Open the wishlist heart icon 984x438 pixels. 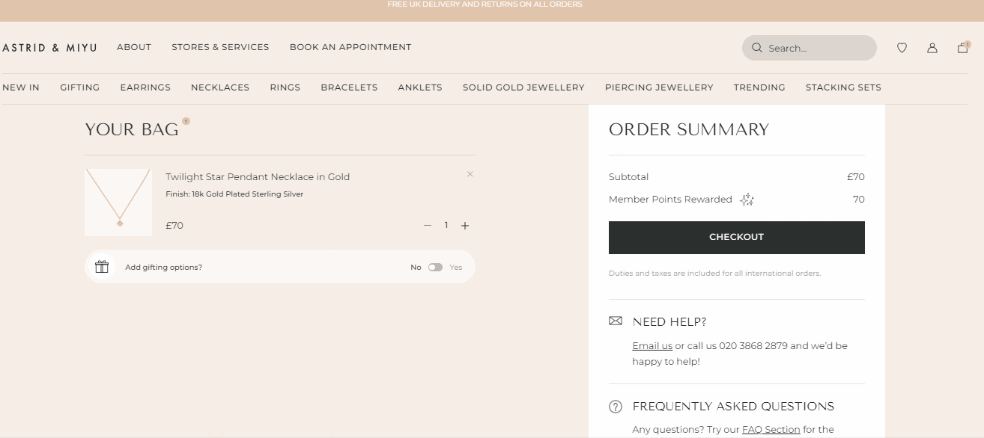click(902, 48)
